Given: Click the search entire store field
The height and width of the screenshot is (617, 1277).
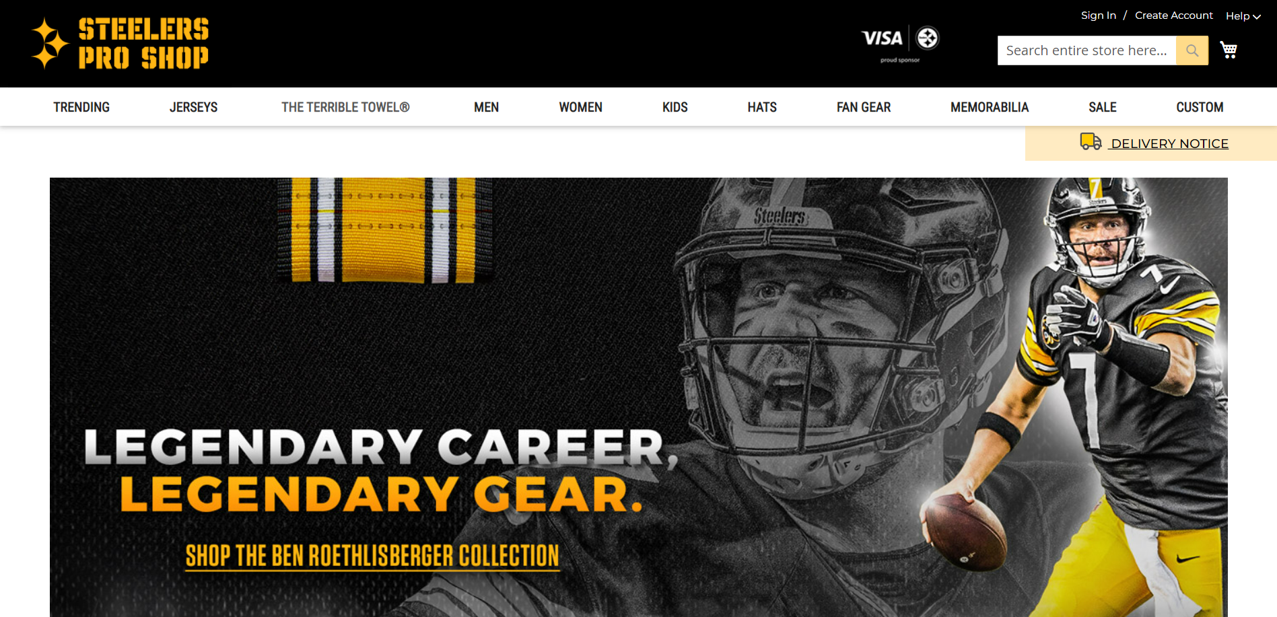Looking at the screenshot, I should pos(1086,50).
